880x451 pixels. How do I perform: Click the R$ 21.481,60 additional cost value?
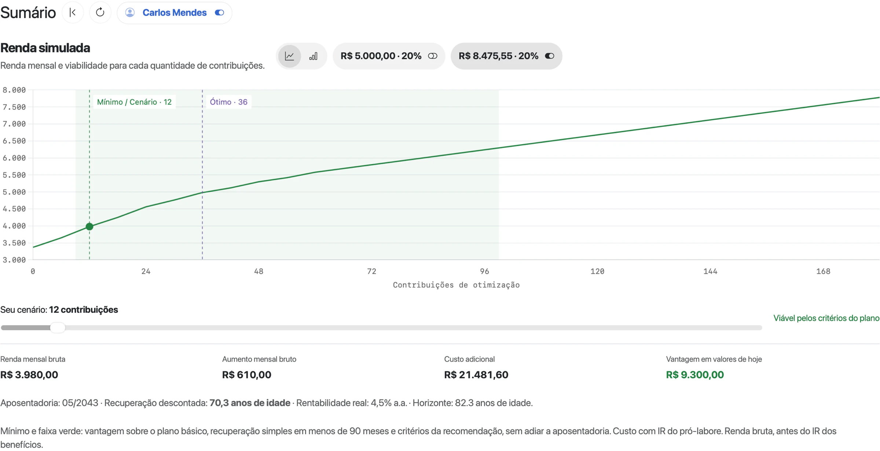coord(476,374)
